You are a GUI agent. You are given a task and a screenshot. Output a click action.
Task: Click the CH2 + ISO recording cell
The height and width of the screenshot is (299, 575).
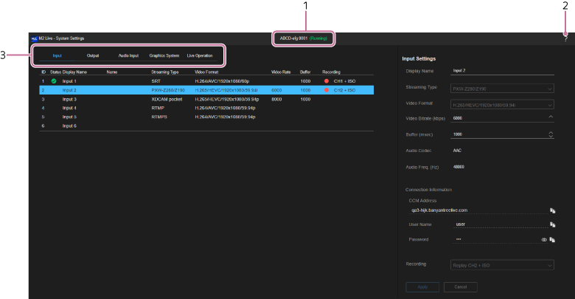point(345,90)
